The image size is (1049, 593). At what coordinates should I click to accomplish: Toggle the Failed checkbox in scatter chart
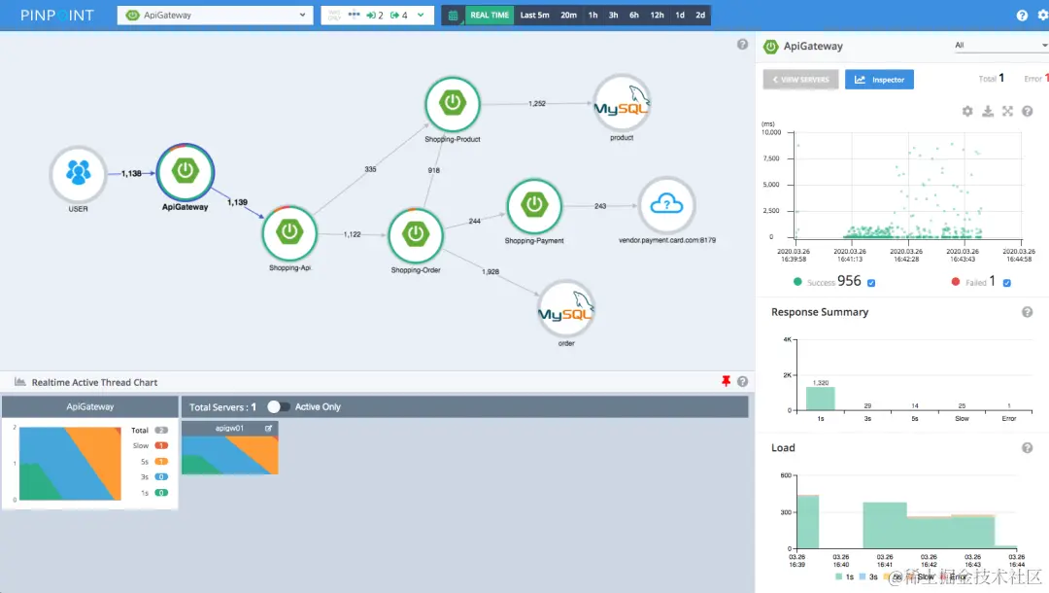tap(1007, 283)
